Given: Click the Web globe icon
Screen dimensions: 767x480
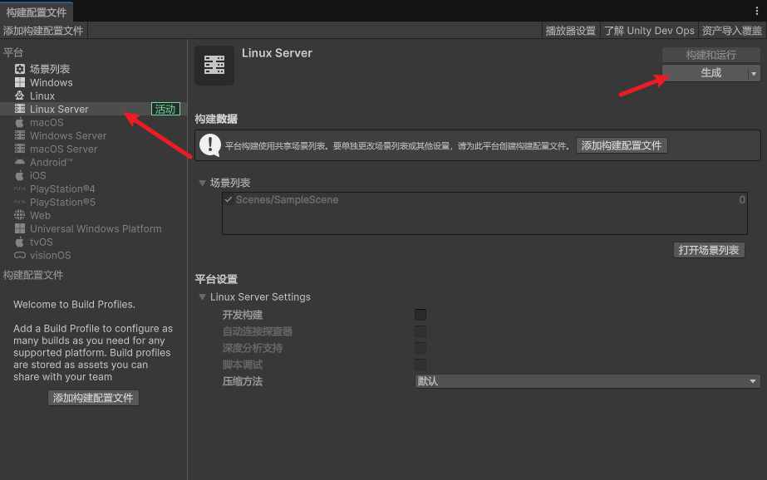Looking at the screenshot, I should [20, 215].
